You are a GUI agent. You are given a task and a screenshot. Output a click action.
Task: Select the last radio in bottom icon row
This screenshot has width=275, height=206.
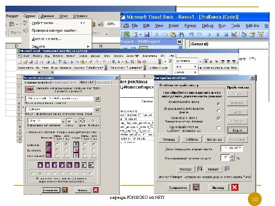(x=91, y=173)
